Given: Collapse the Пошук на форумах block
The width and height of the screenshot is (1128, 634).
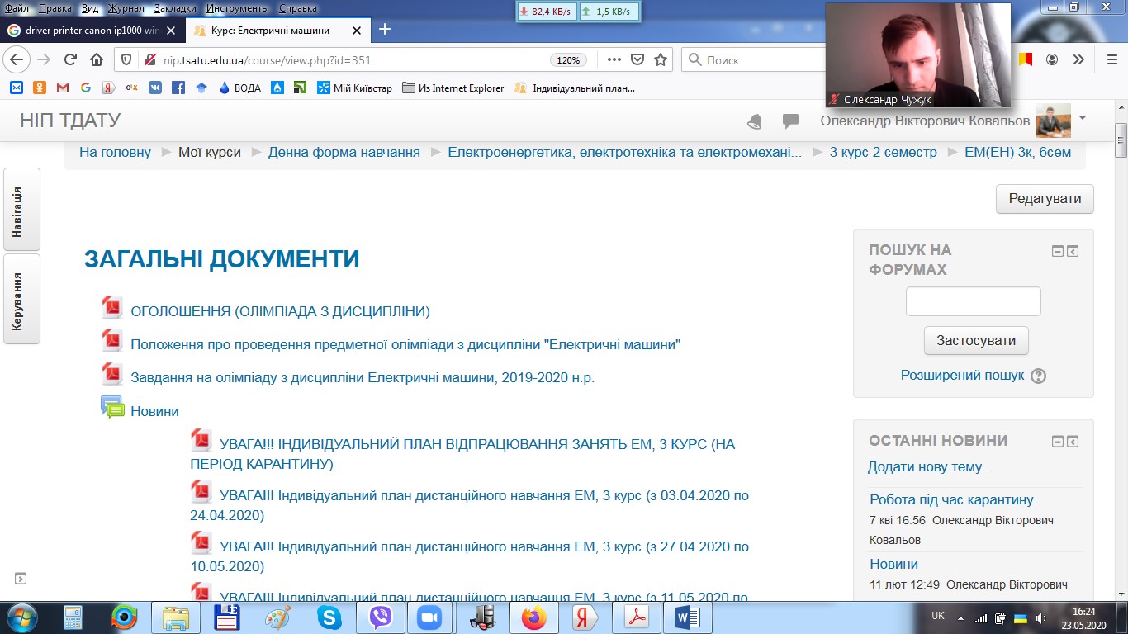Looking at the screenshot, I should coord(1057,252).
